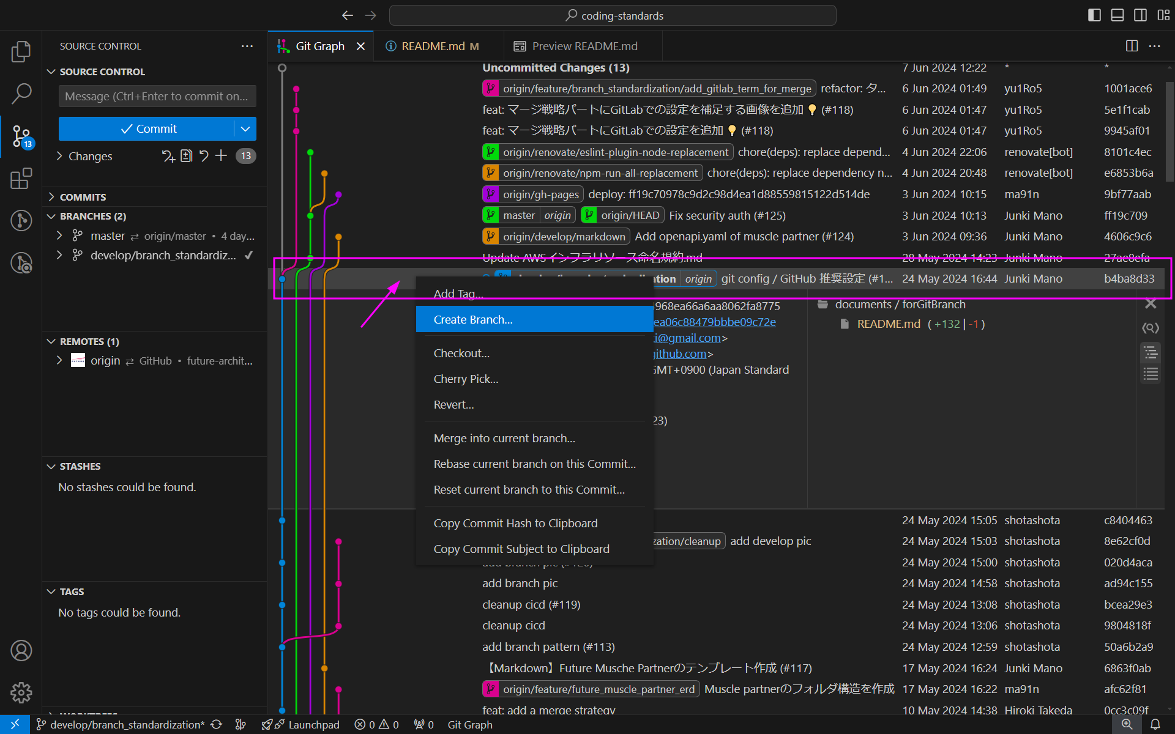The height and width of the screenshot is (734, 1175).
Task: Collapse the REMOTES (1) section
Action: [51, 342]
